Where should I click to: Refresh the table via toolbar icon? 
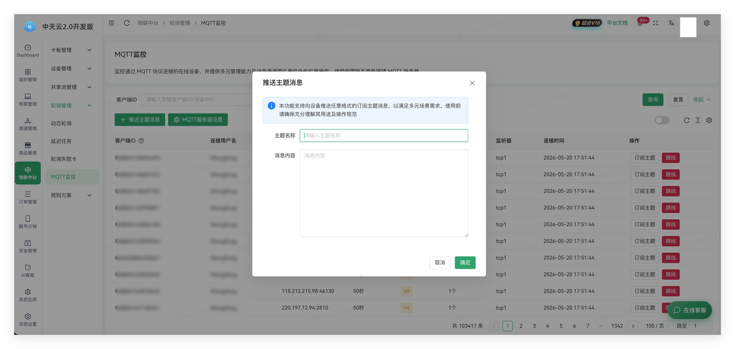[686, 120]
